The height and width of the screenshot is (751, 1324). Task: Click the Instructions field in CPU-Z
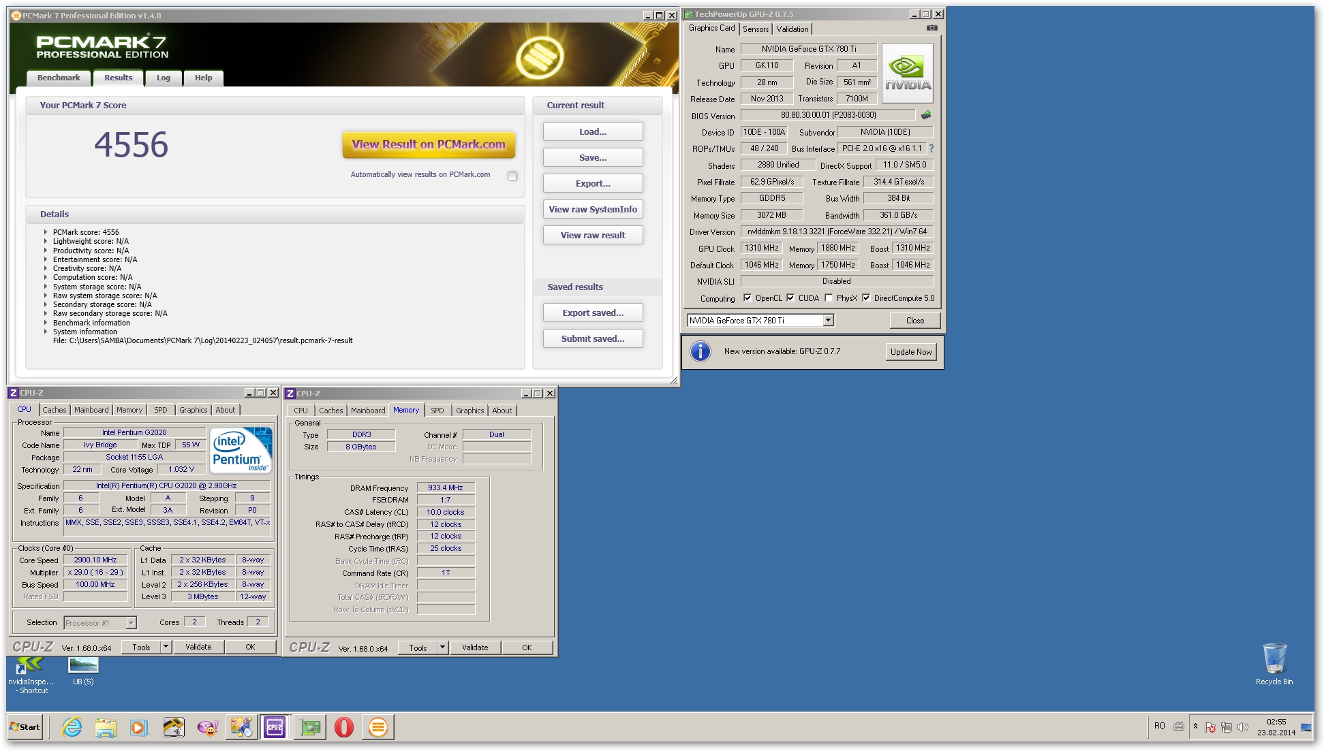pos(167,527)
